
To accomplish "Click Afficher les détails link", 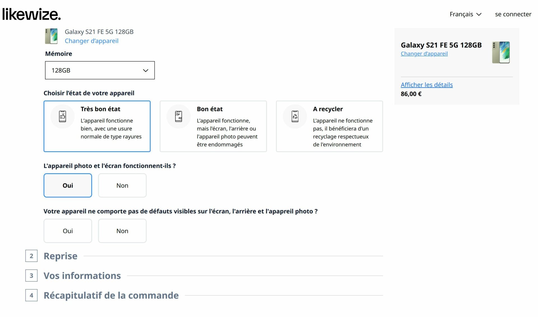I will [x=427, y=85].
